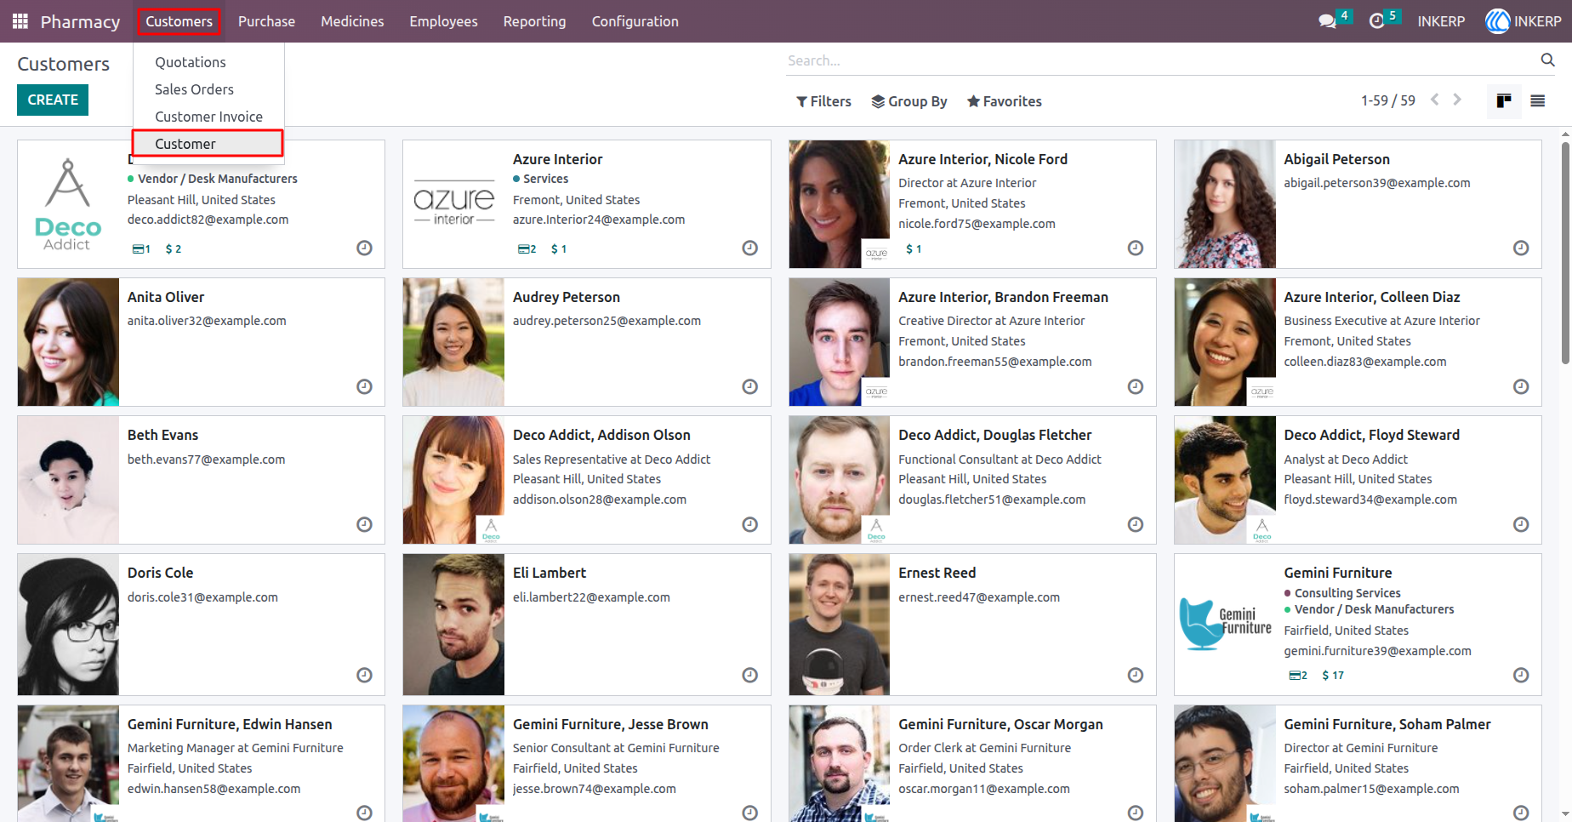Click the search magnifier icon
This screenshot has width=1572, height=822.
tap(1547, 60)
